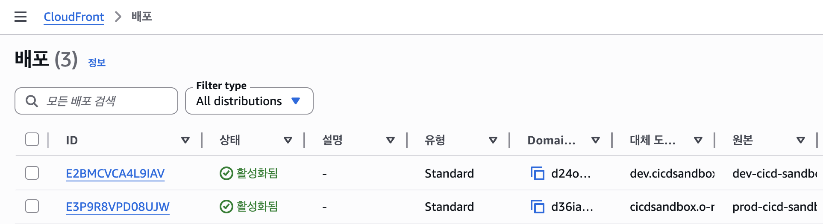Screen dimensions: 823x224
Task: Sort by the 상태 column arrow
Action: click(288, 140)
